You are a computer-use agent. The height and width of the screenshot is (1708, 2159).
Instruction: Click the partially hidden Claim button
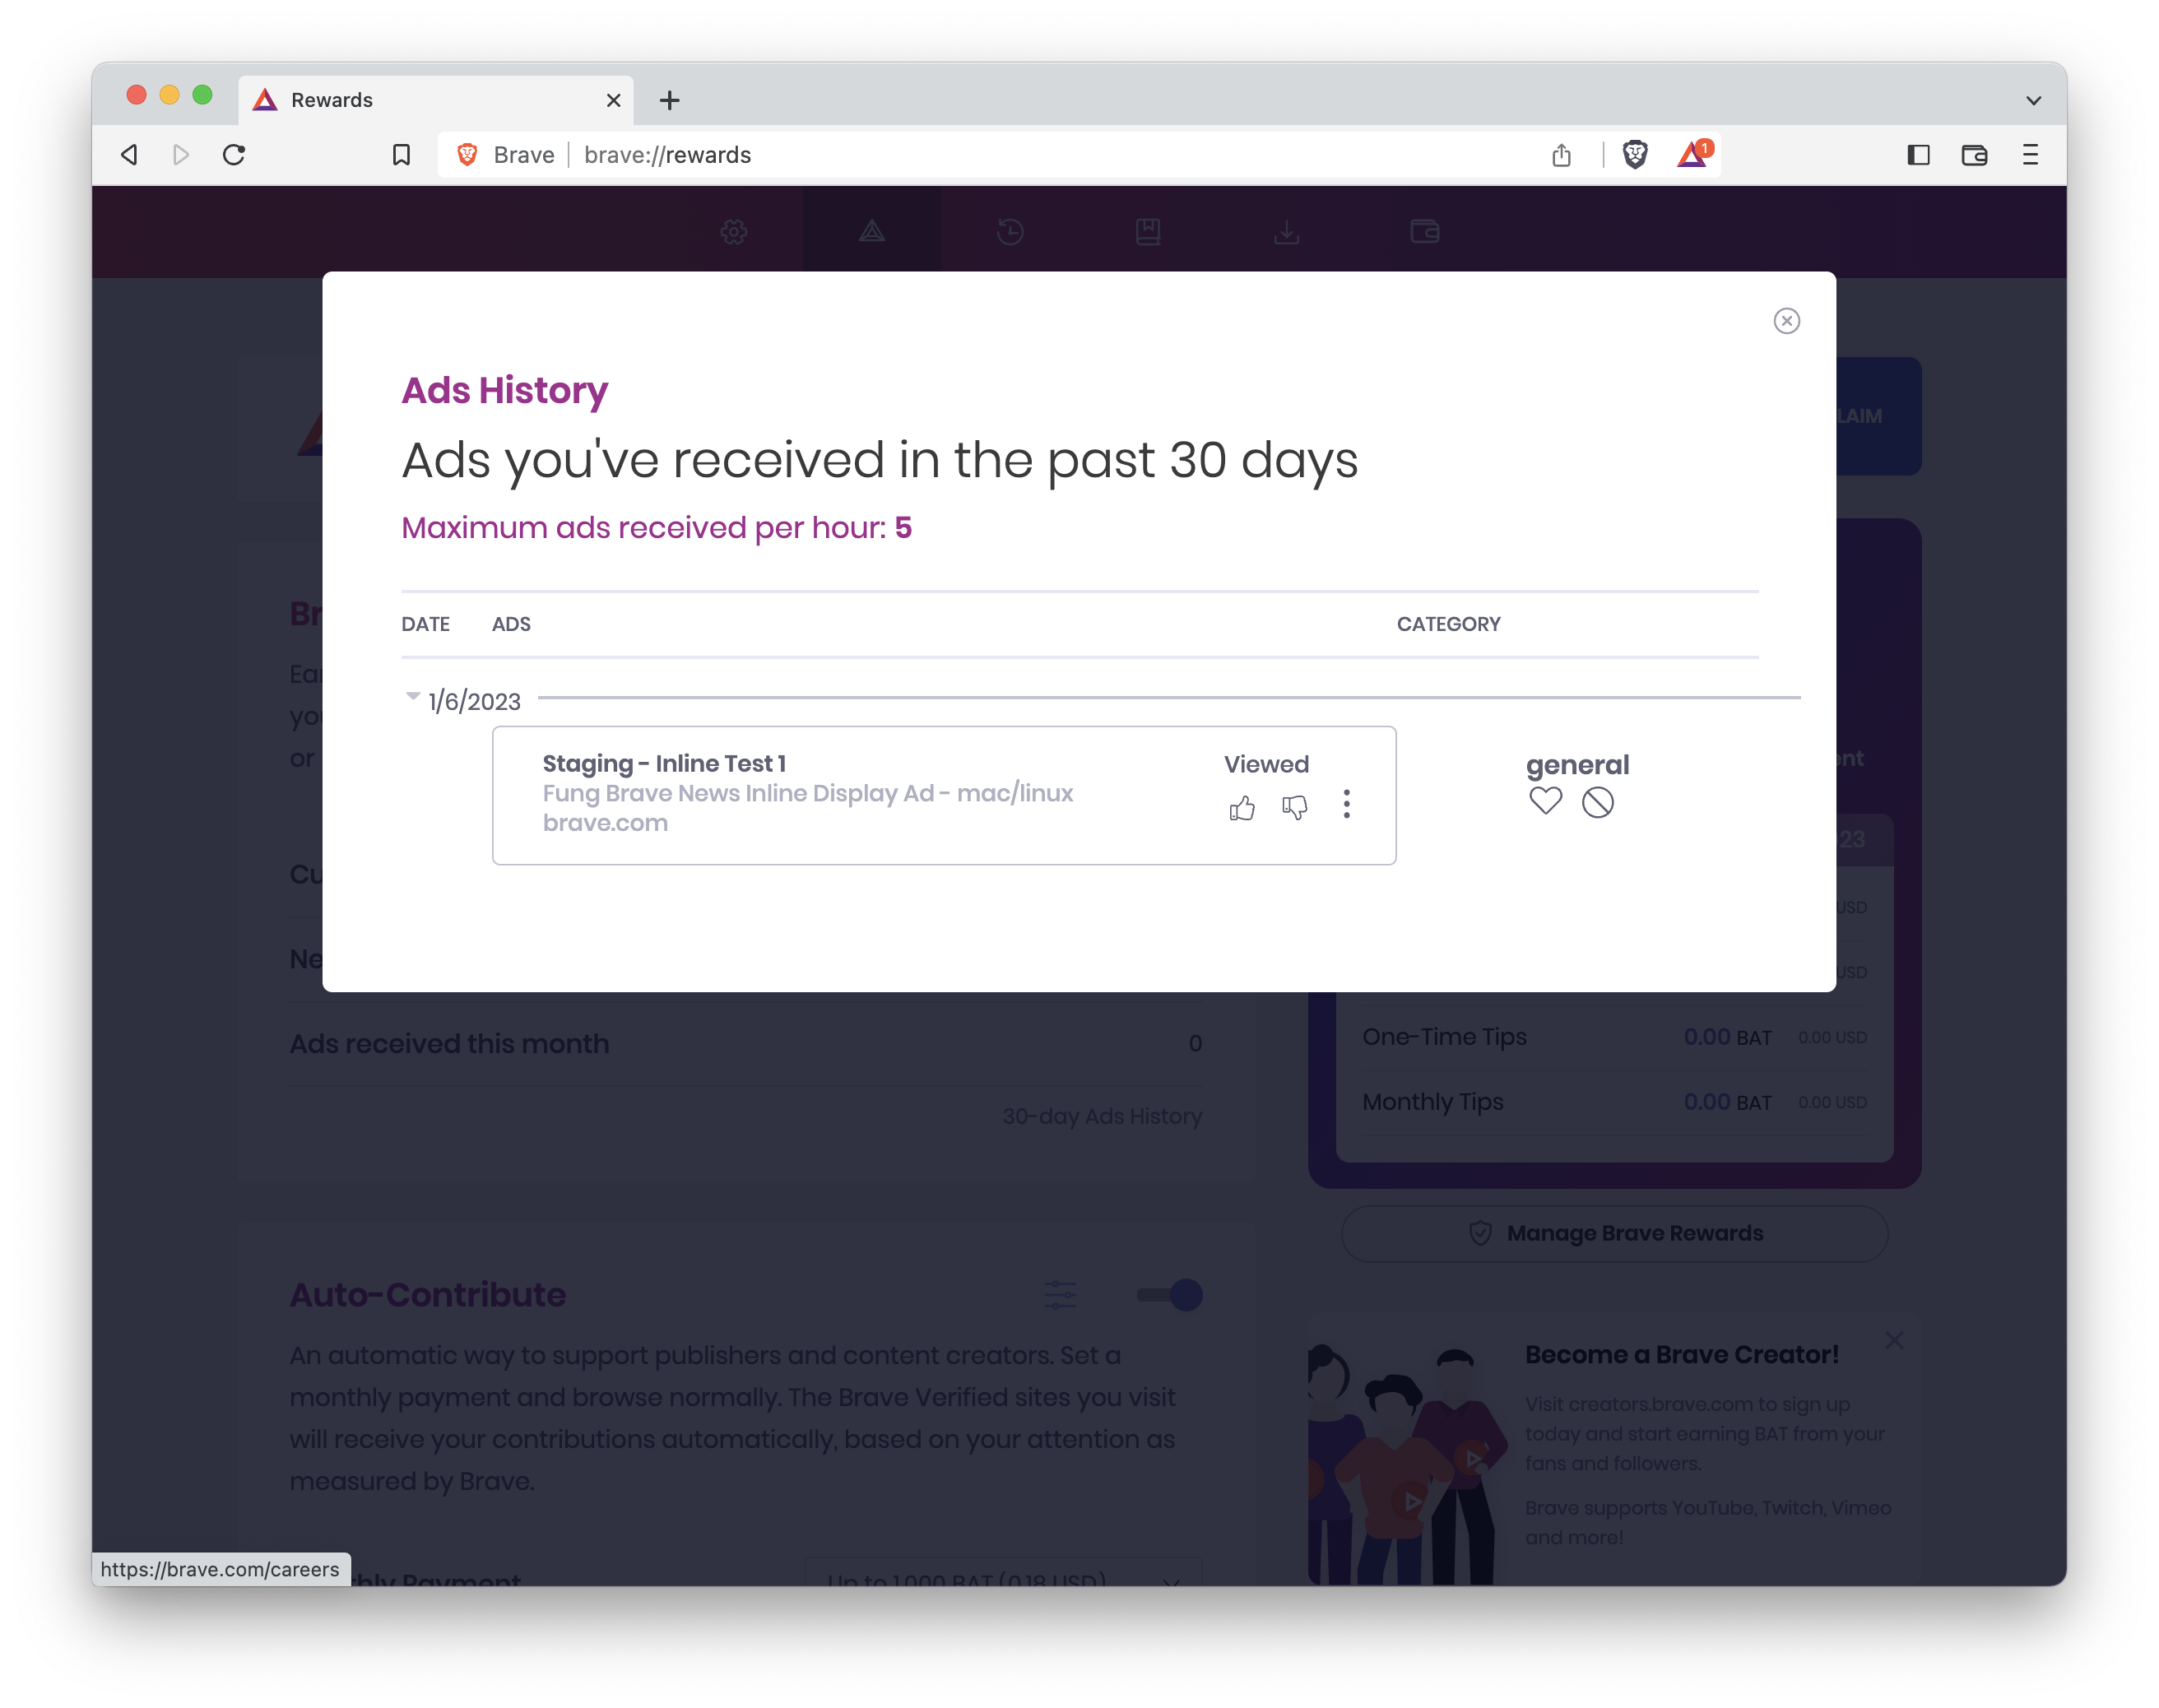pyautogui.click(x=1878, y=416)
